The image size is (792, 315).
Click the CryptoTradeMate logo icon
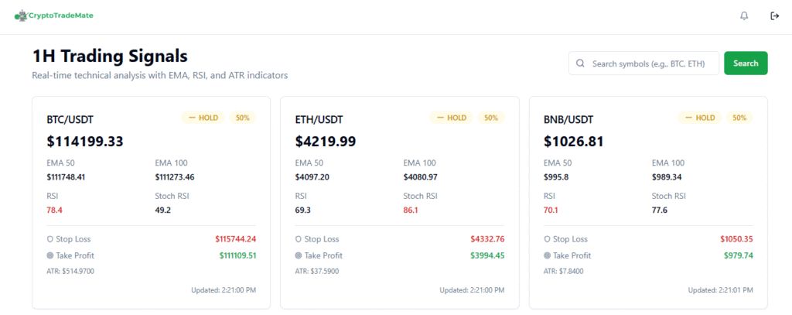(20, 15)
